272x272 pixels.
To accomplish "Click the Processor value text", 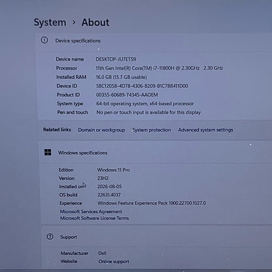I will [x=160, y=68].
